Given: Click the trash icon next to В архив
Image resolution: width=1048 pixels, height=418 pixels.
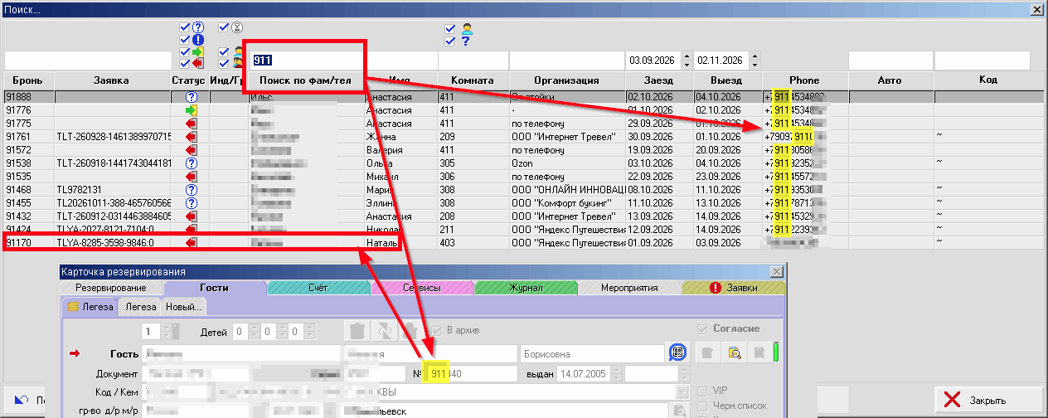Looking at the screenshot, I should coord(357,330).
